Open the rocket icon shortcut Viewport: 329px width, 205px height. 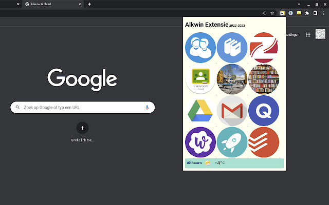232,142
